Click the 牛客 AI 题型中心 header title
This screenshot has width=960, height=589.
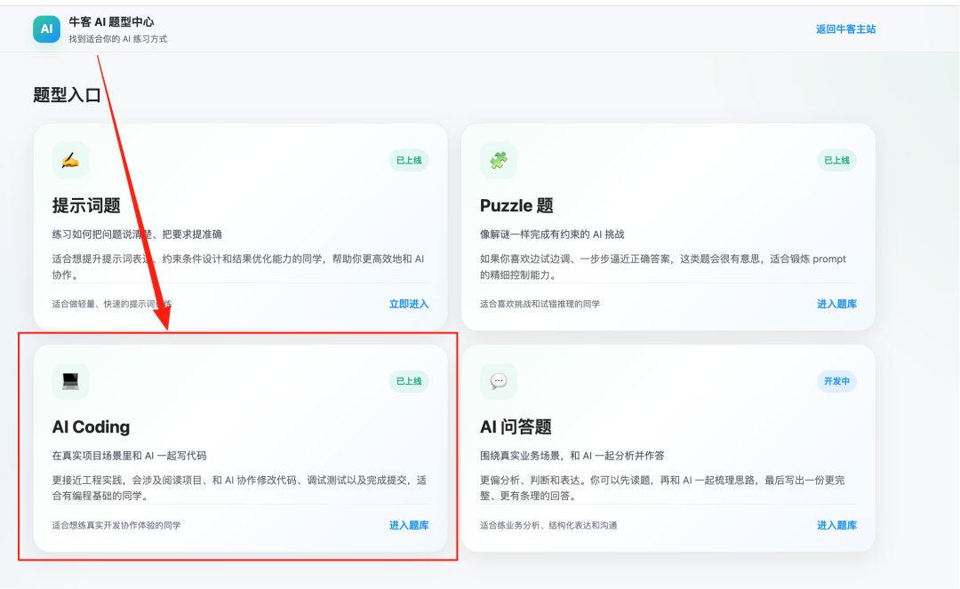(111, 22)
